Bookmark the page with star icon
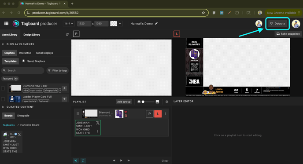This screenshot has width=303, height=164. [203, 13]
